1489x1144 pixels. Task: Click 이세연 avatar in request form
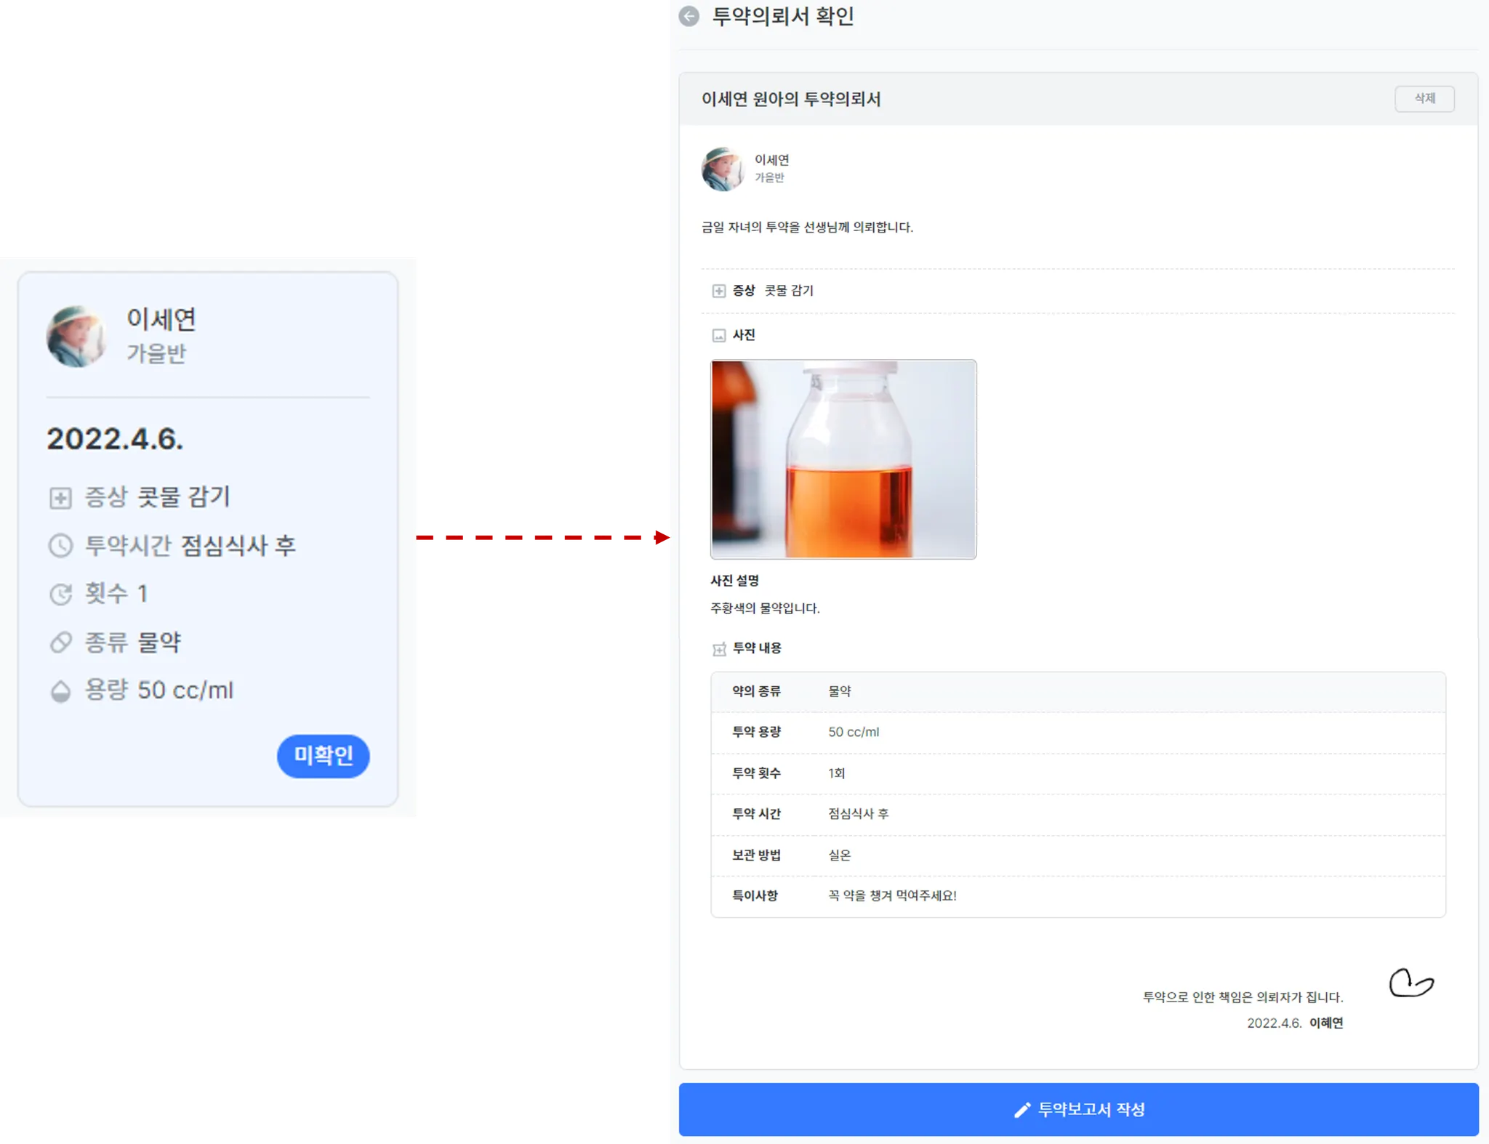coord(722,169)
